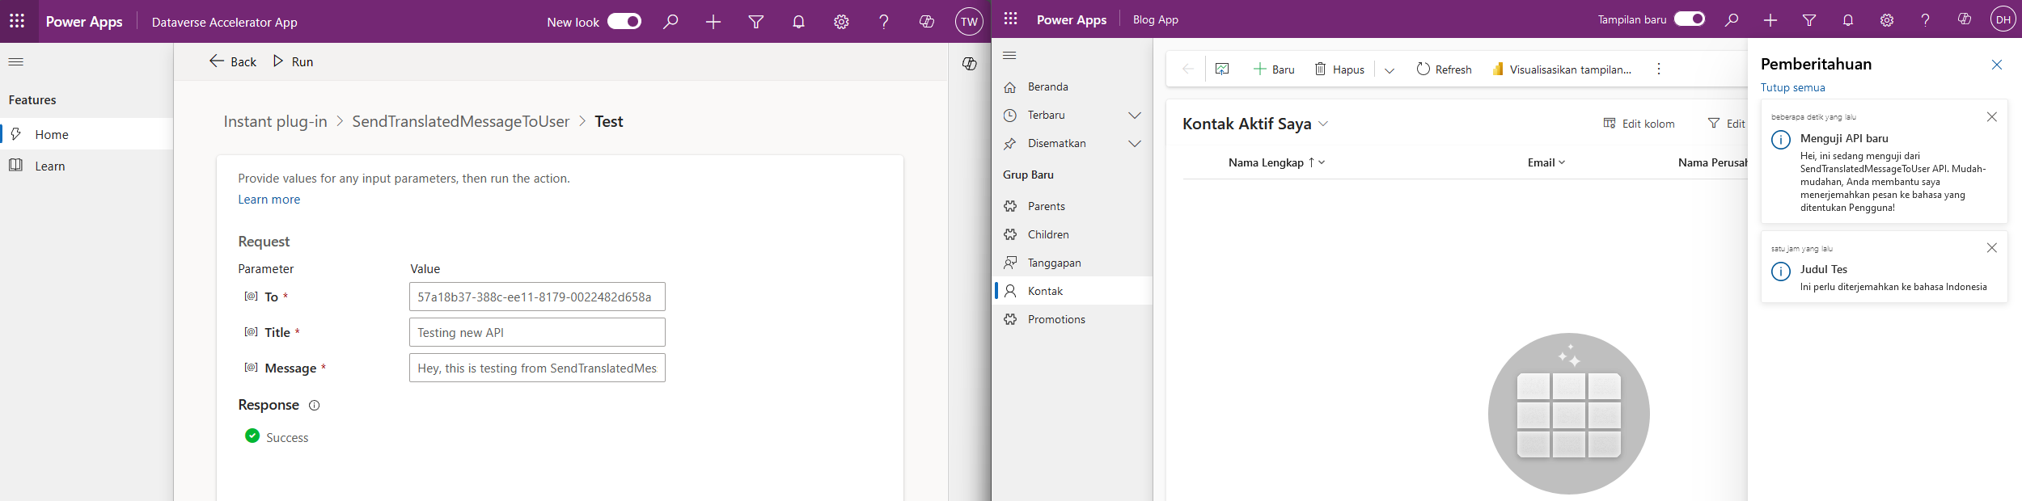This screenshot has width=2022, height=501.
Task: Open TW account avatar
Action: pos(969,22)
